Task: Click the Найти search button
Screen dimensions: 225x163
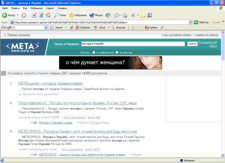Action: 192,44
